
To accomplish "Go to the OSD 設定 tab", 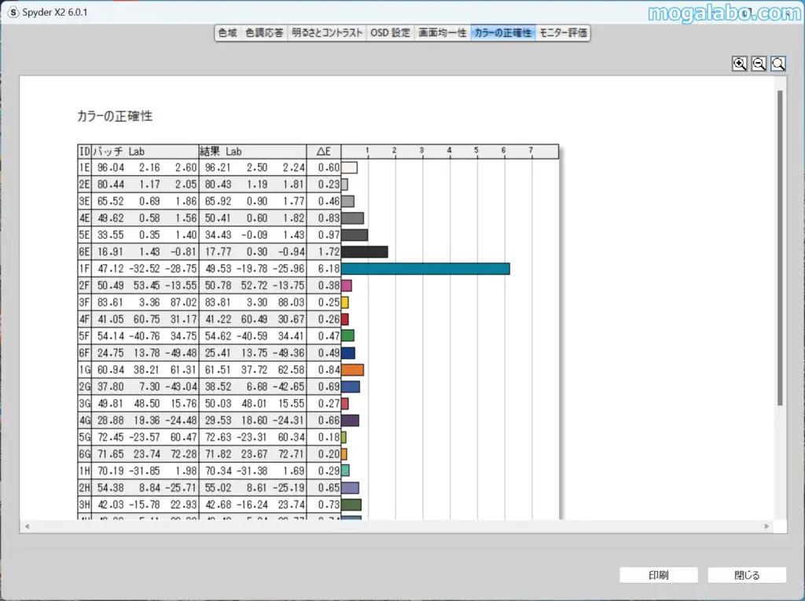I will 391,33.
